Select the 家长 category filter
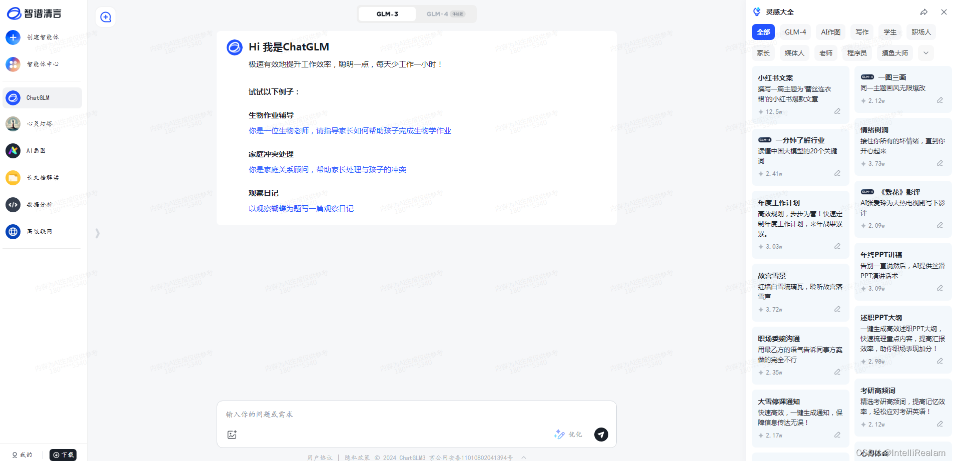This screenshot has width=953, height=461. coord(763,53)
